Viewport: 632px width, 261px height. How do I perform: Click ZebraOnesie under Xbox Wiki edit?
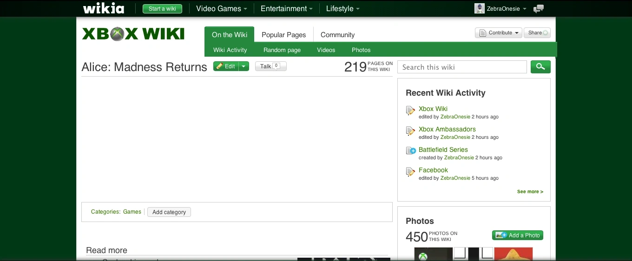455,117
